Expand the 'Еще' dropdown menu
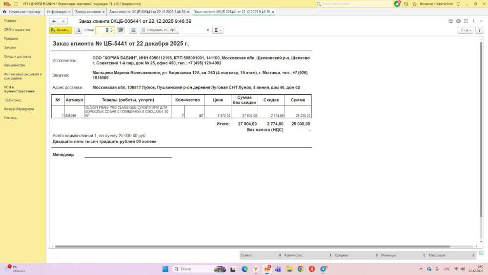 (466, 30)
